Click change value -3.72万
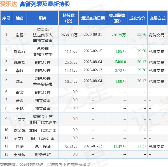The image size is (168, 167). 120,70
